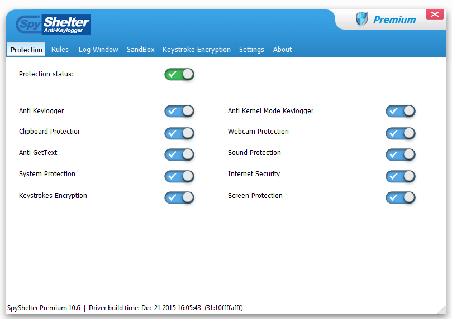Image resolution: width=452 pixels, height=319 pixels.
Task: Toggle Webcam Protection switch
Action: 400,133
